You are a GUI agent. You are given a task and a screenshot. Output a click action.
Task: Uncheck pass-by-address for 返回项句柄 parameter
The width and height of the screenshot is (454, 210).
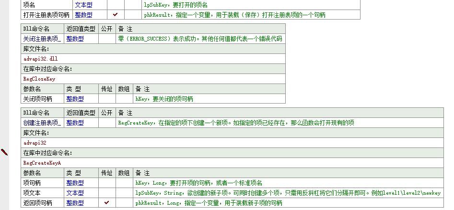pyautogui.click(x=106, y=203)
